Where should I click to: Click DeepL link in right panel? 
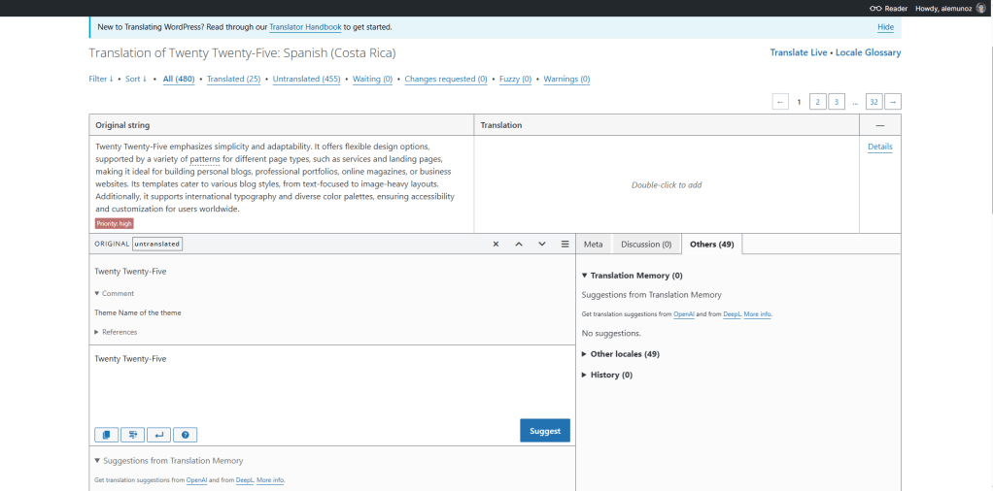click(732, 314)
